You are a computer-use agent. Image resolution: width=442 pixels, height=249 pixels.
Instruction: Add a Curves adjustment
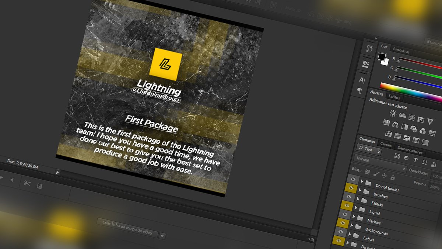(x=411, y=118)
